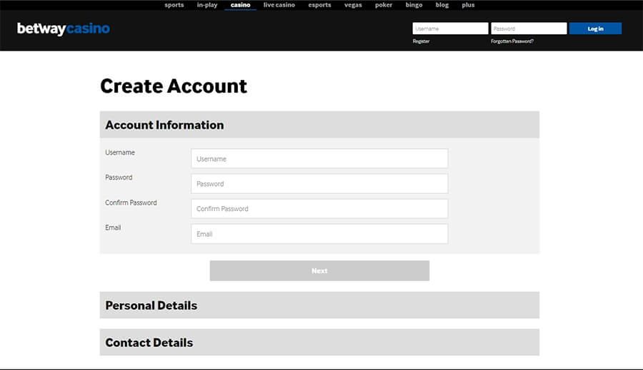The image size is (643, 370).
Task: Switch to the poker tab
Action: click(384, 5)
